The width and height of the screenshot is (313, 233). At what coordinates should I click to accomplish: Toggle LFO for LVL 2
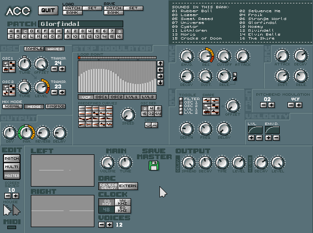[x=180, y=113]
